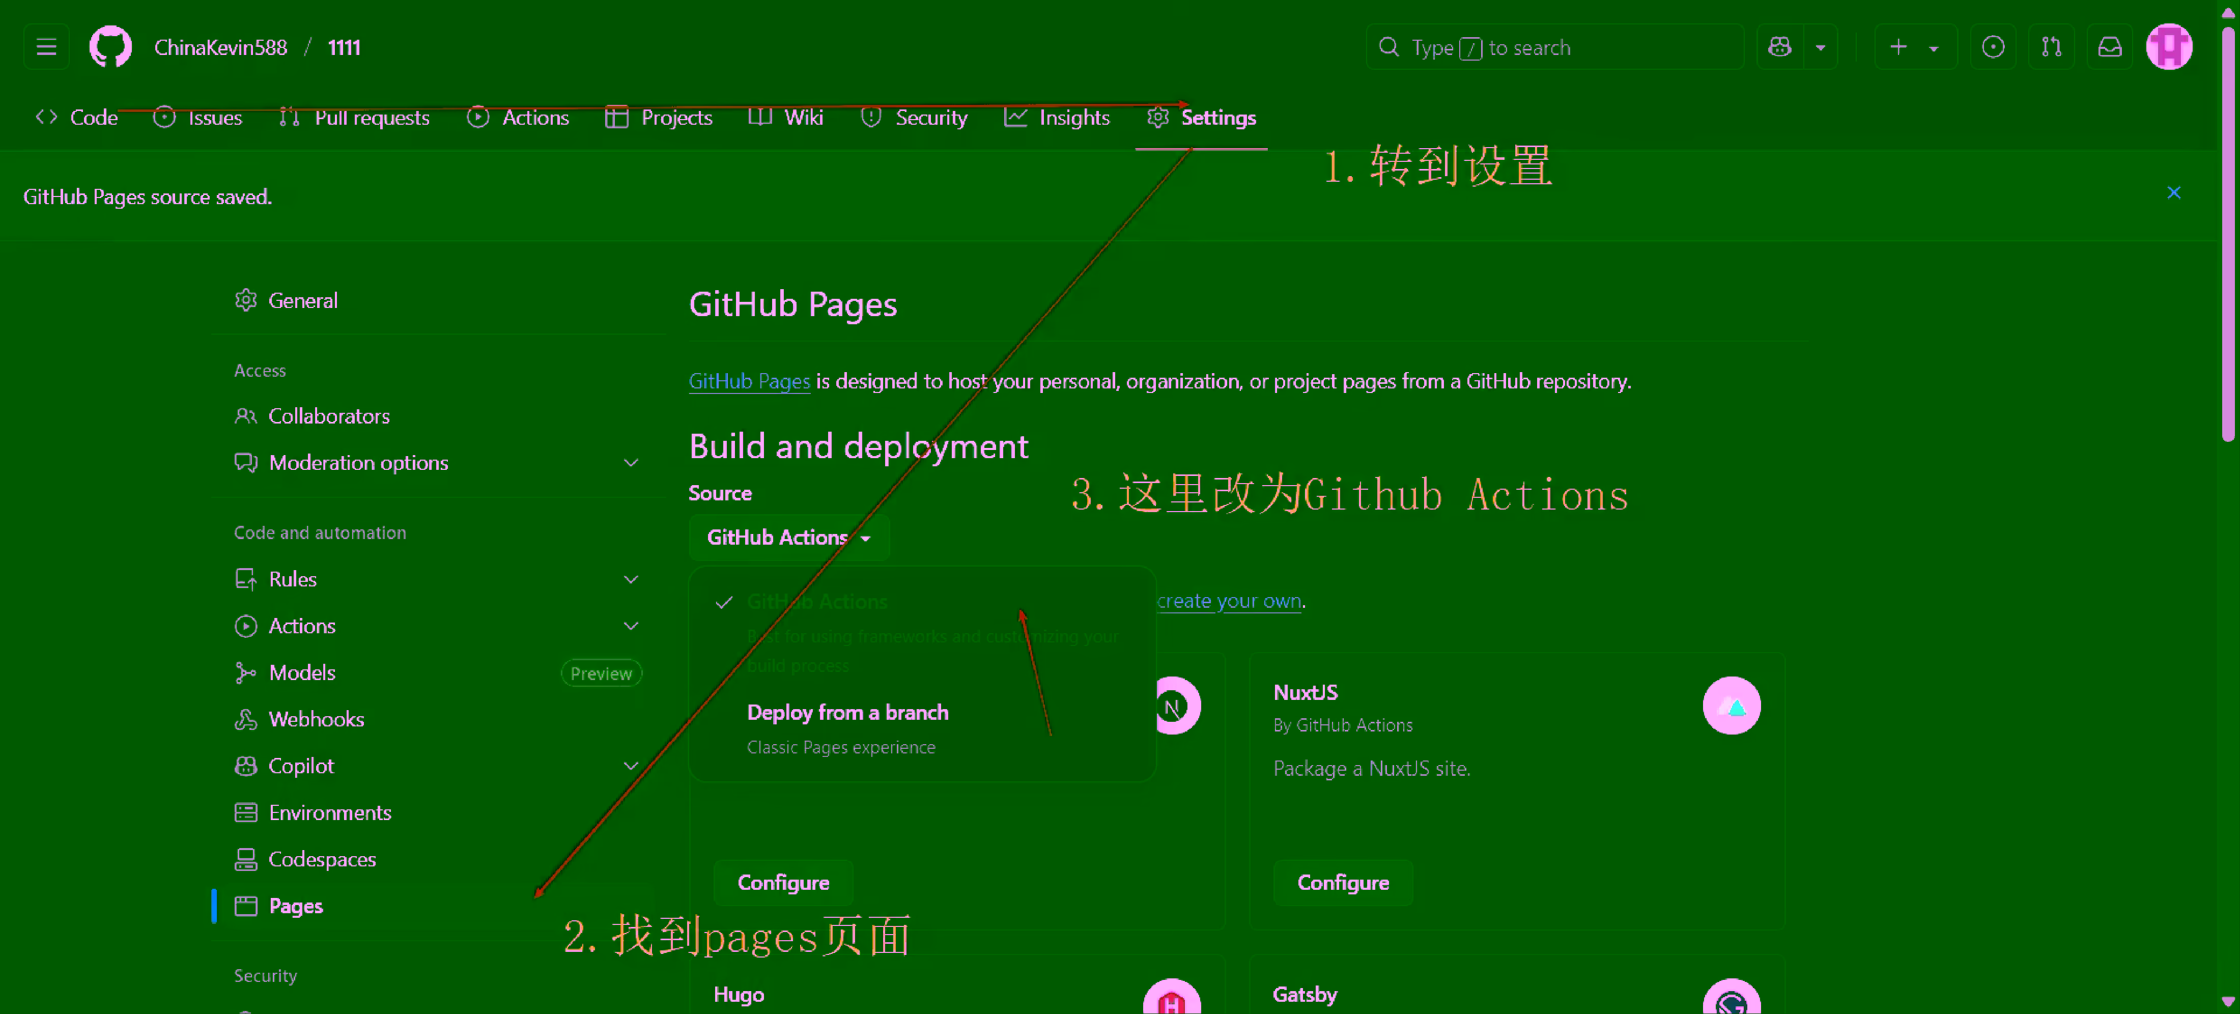Switch to the Insights tab
2240x1014 pixels.
pos(1057,118)
